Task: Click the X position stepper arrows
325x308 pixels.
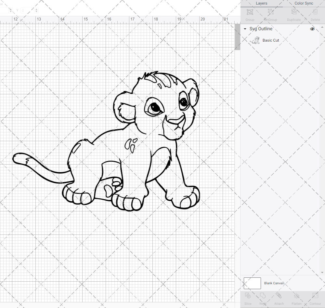Action: pyautogui.click(x=11, y=10)
